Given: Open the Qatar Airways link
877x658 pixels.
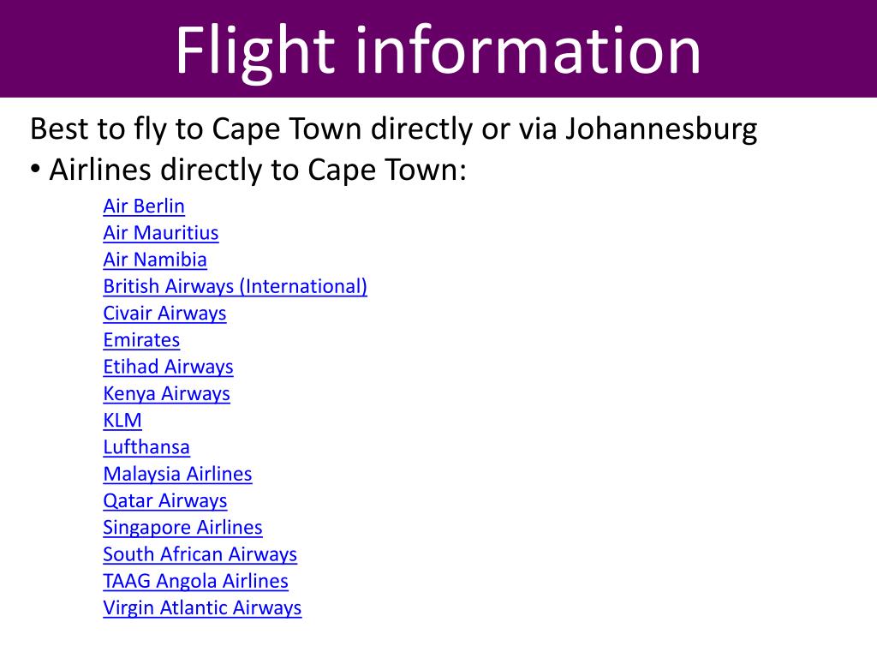Looking at the screenshot, I should click(165, 500).
